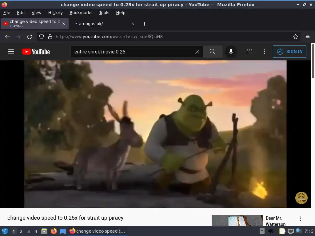Image resolution: width=315 pixels, height=236 pixels.
Task: Reload the current page
Action: 30,37
